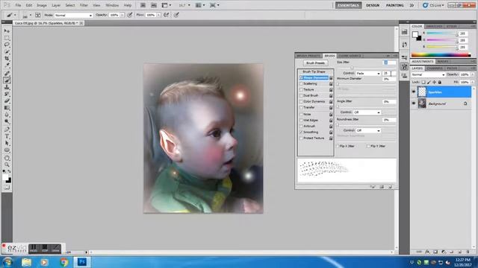This screenshot has height=268, width=478.
Task: Select the Eyedropper tool
Action: click(x=7, y=66)
